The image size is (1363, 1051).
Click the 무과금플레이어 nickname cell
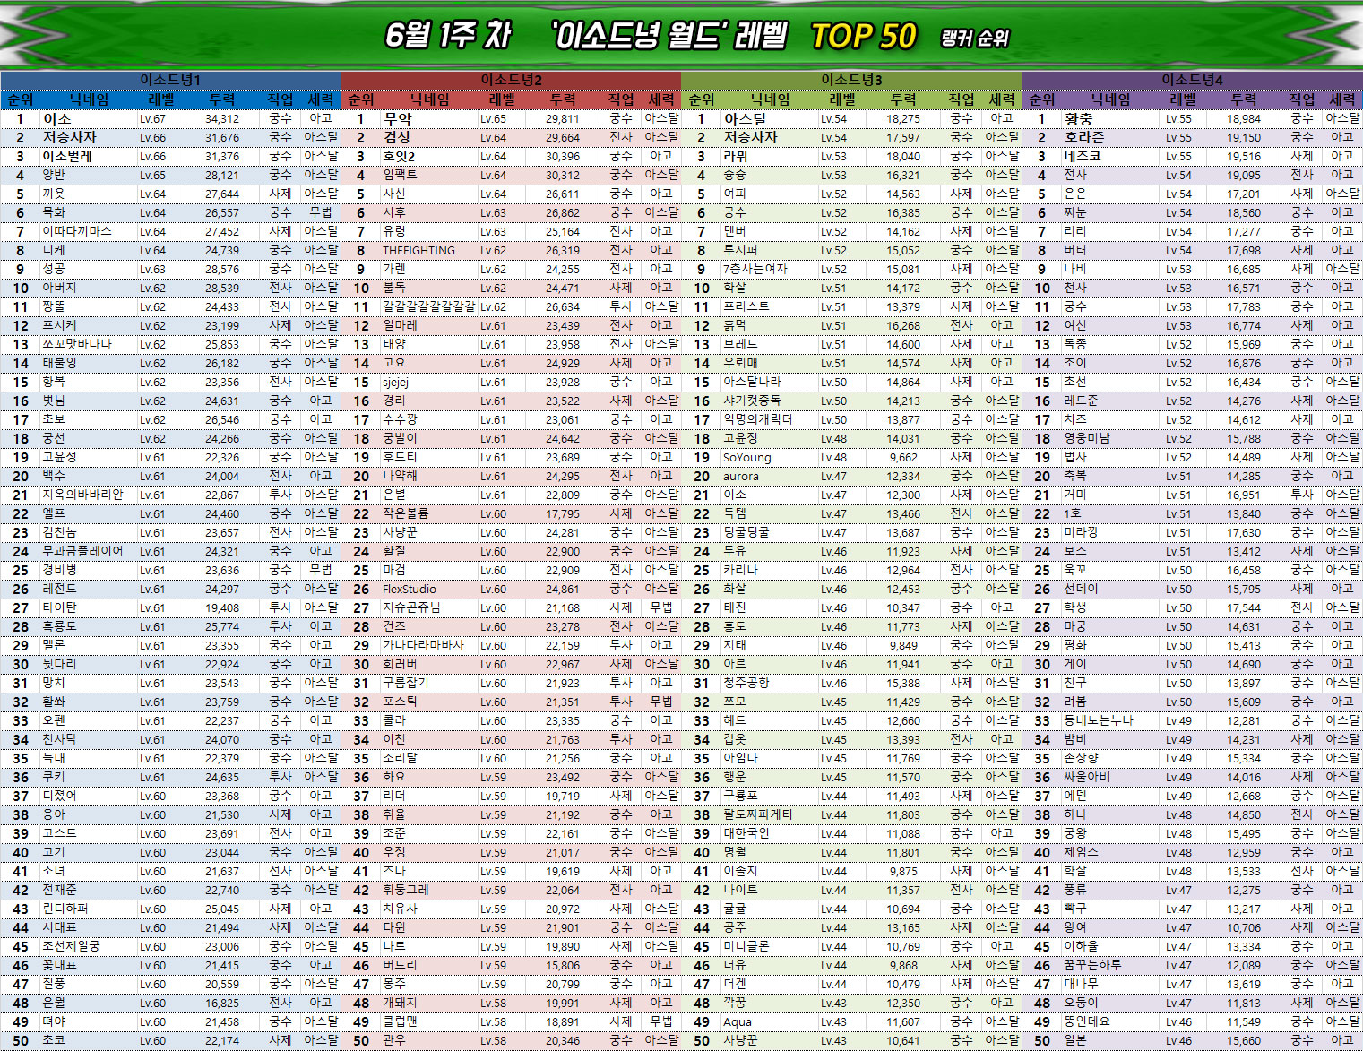coord(82,552)
